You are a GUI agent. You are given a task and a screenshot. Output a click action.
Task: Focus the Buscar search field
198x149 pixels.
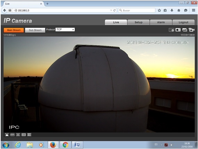coord(137,10)
